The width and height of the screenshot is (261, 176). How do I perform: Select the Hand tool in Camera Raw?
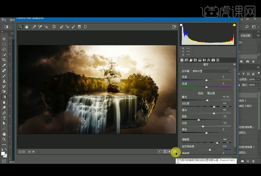point(27,27)
